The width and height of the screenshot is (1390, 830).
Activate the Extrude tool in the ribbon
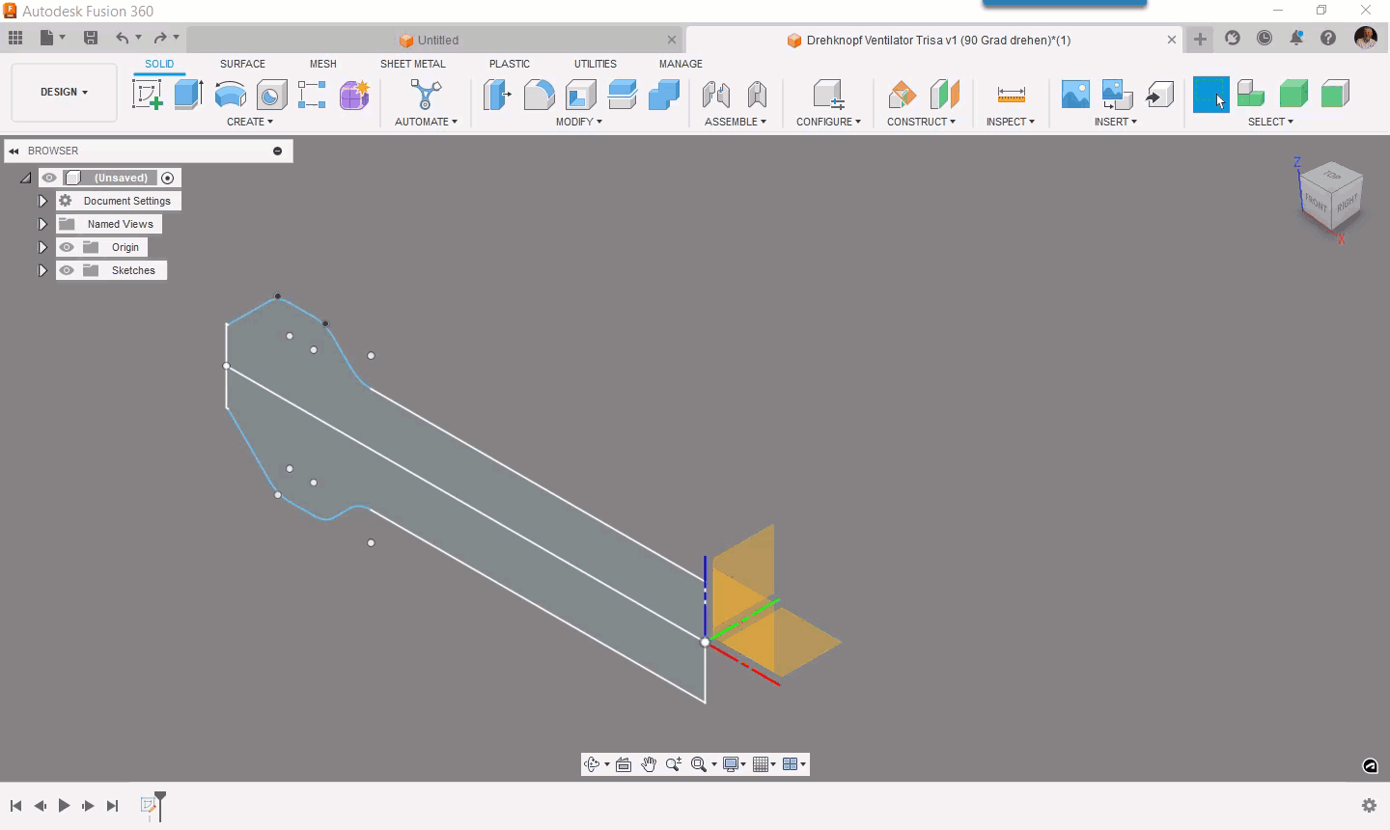click(187, 94)
